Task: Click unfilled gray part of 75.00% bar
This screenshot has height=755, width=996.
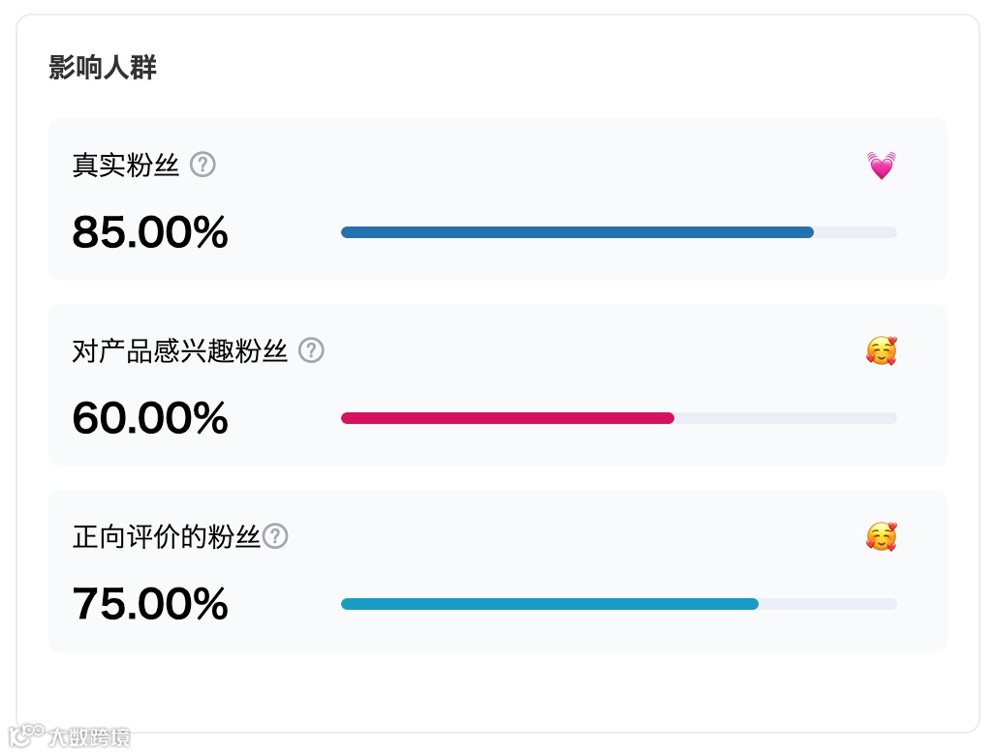Action: (827, 604)
